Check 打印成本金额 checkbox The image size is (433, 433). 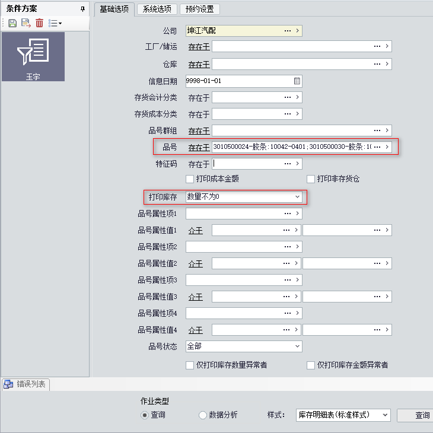click(x=190, y=179)
